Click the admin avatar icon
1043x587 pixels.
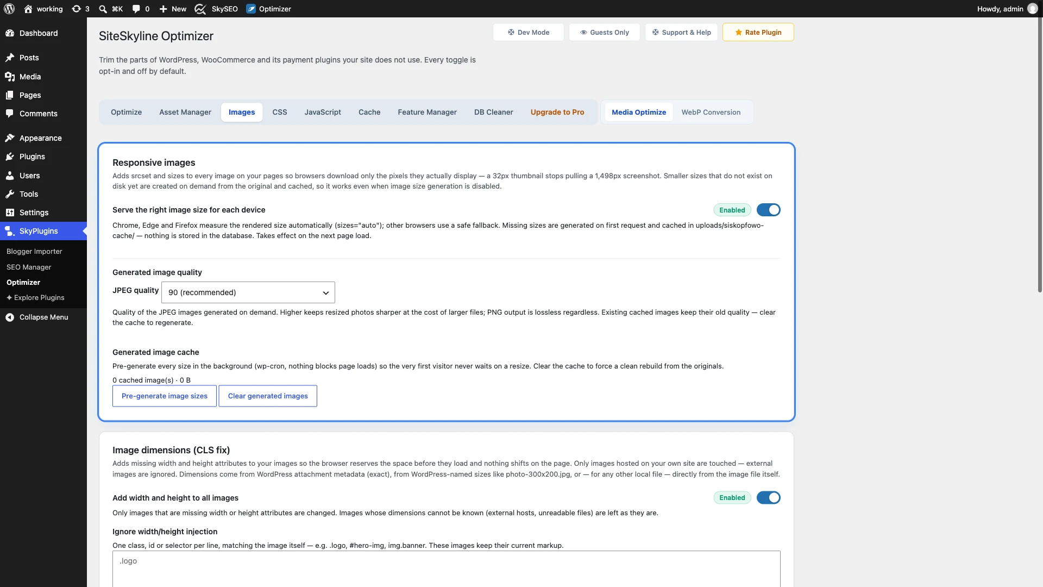[1033, 9]
